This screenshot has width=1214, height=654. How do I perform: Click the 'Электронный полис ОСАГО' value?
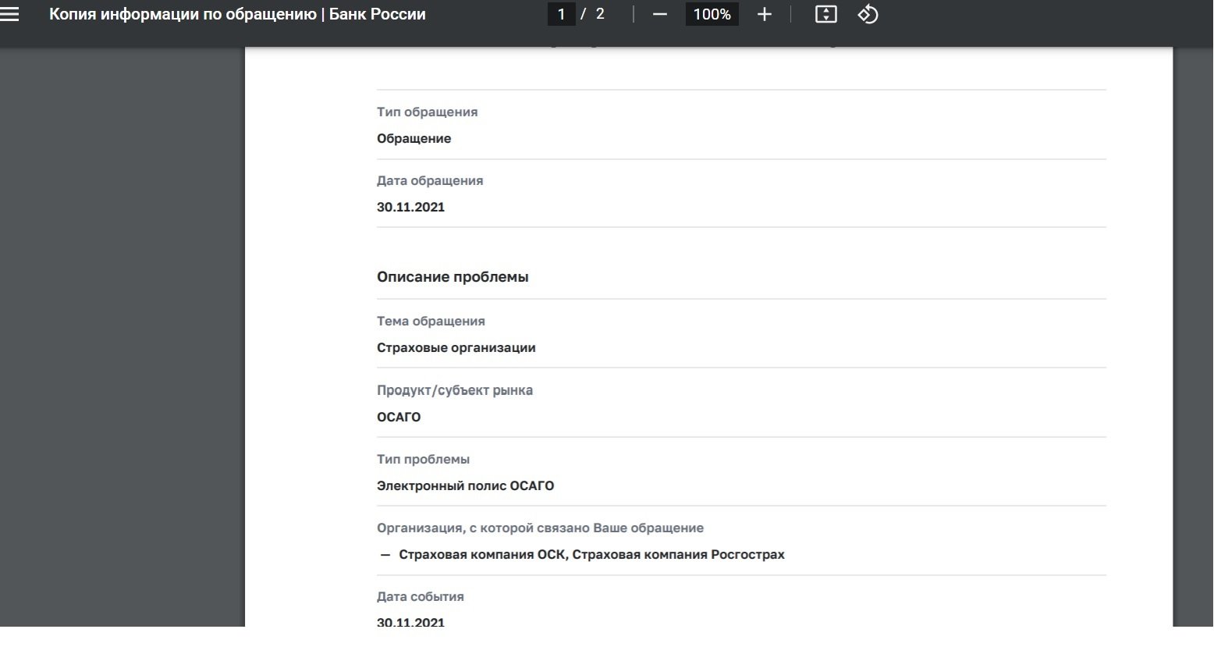click(465, 485)
